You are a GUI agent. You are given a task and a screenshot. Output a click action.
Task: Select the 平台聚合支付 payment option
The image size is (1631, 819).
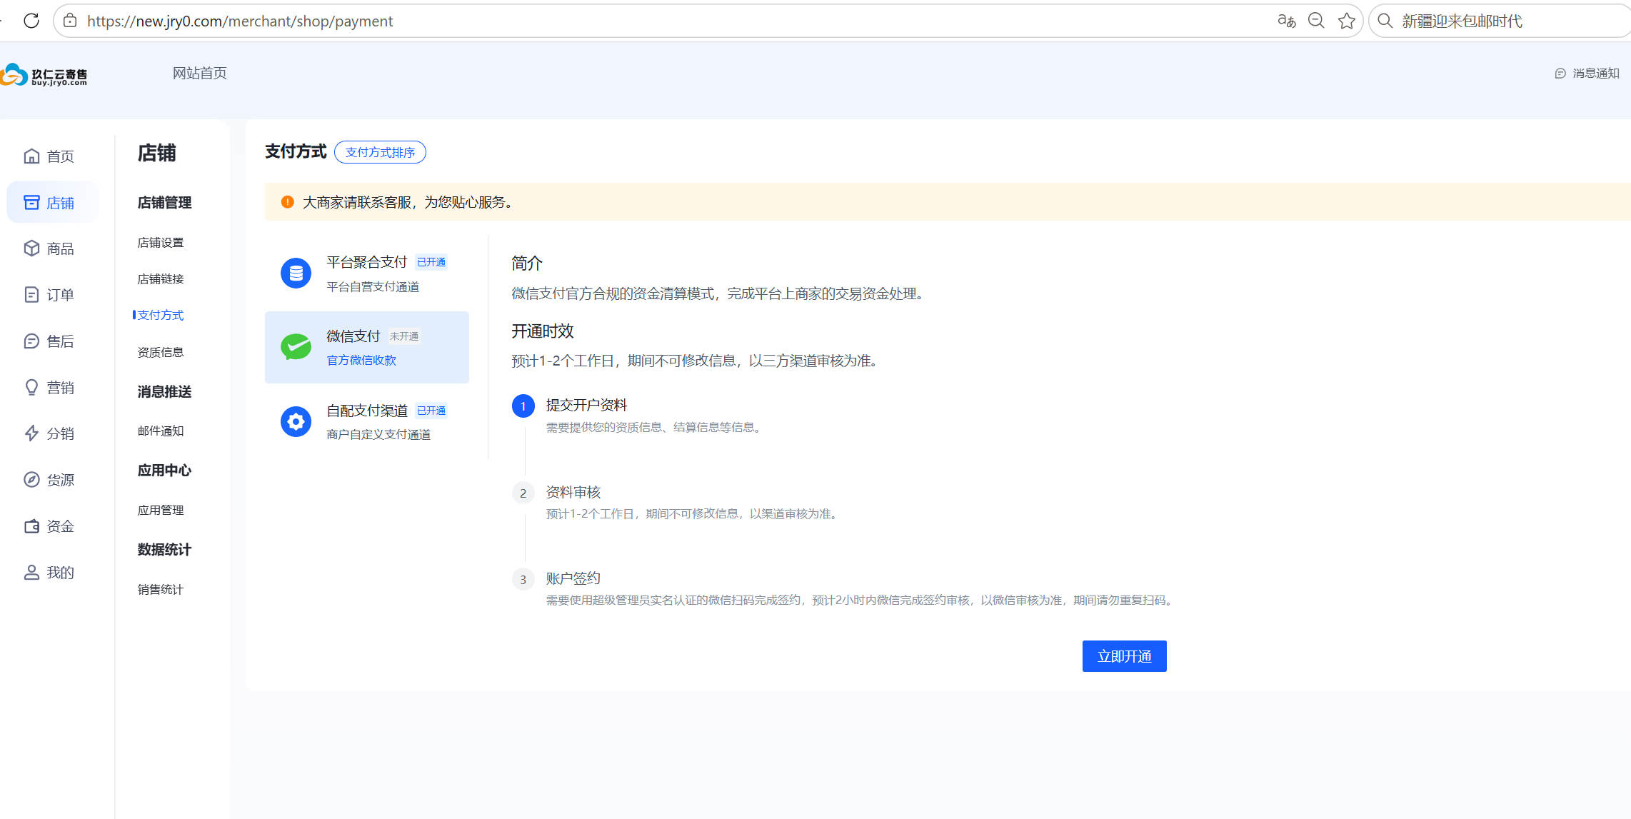367,273
